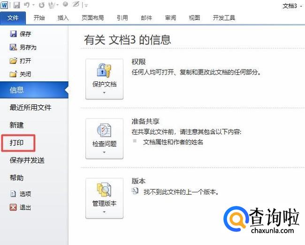Select 打开 text in backstage menu
305x245 pixels.
pos(25,61)
